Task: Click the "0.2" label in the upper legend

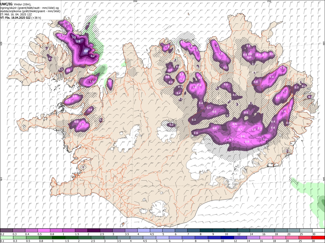Action: pos(2,234)
